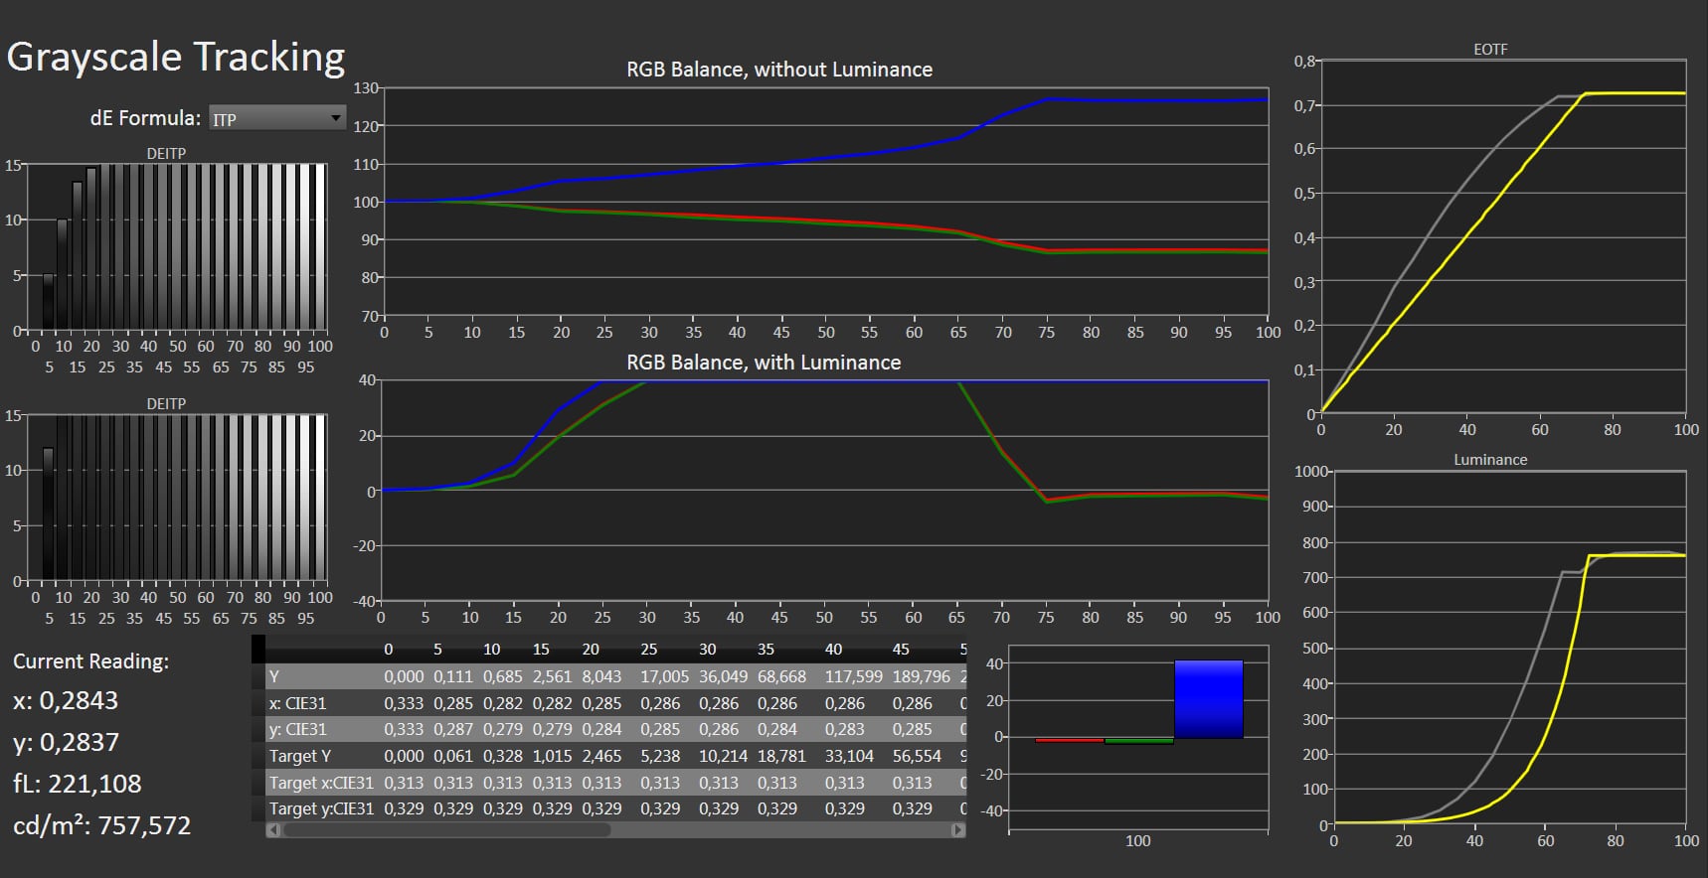Click the 189,796 Y value cell
1708x878 pixels.
[x=921, y=676]
